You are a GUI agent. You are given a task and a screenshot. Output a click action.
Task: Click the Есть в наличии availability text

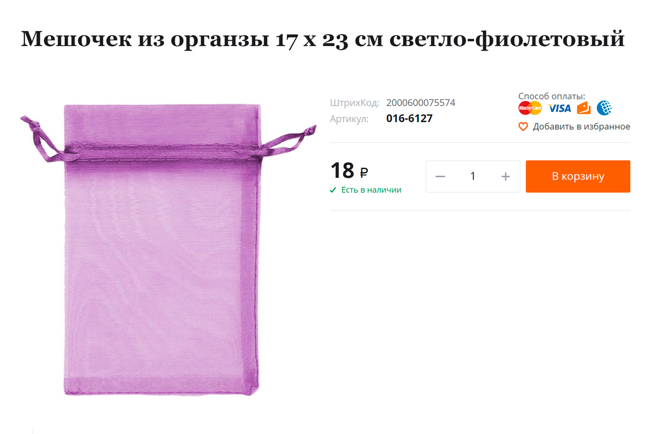coord(371,190)
